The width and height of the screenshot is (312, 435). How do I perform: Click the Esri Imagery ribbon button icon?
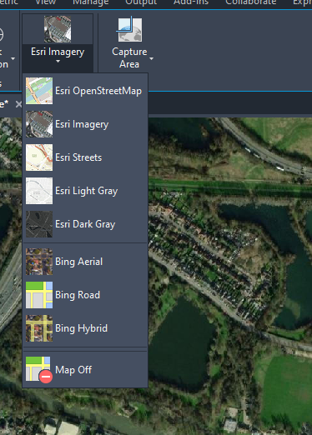click(58, 29)
